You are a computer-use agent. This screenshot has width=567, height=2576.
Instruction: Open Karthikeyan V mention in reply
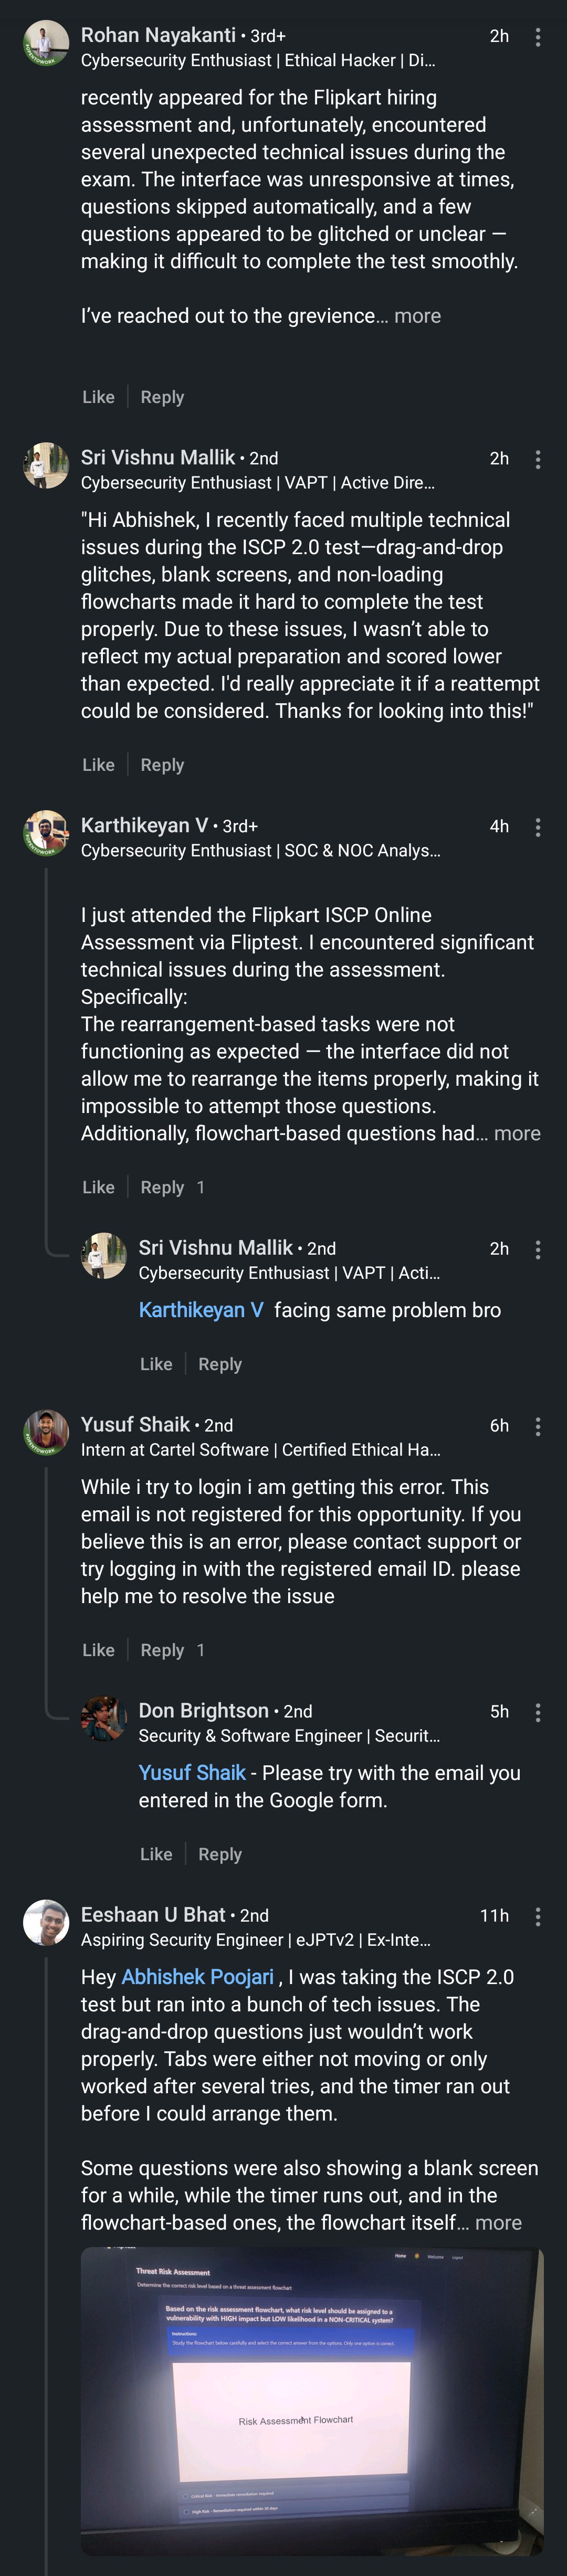(201, 1310)
